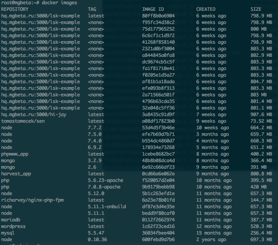Viewport: 278px width, 245px height.
Task: Click php tag 7.0.8-apache
Action: coord(104,187)
